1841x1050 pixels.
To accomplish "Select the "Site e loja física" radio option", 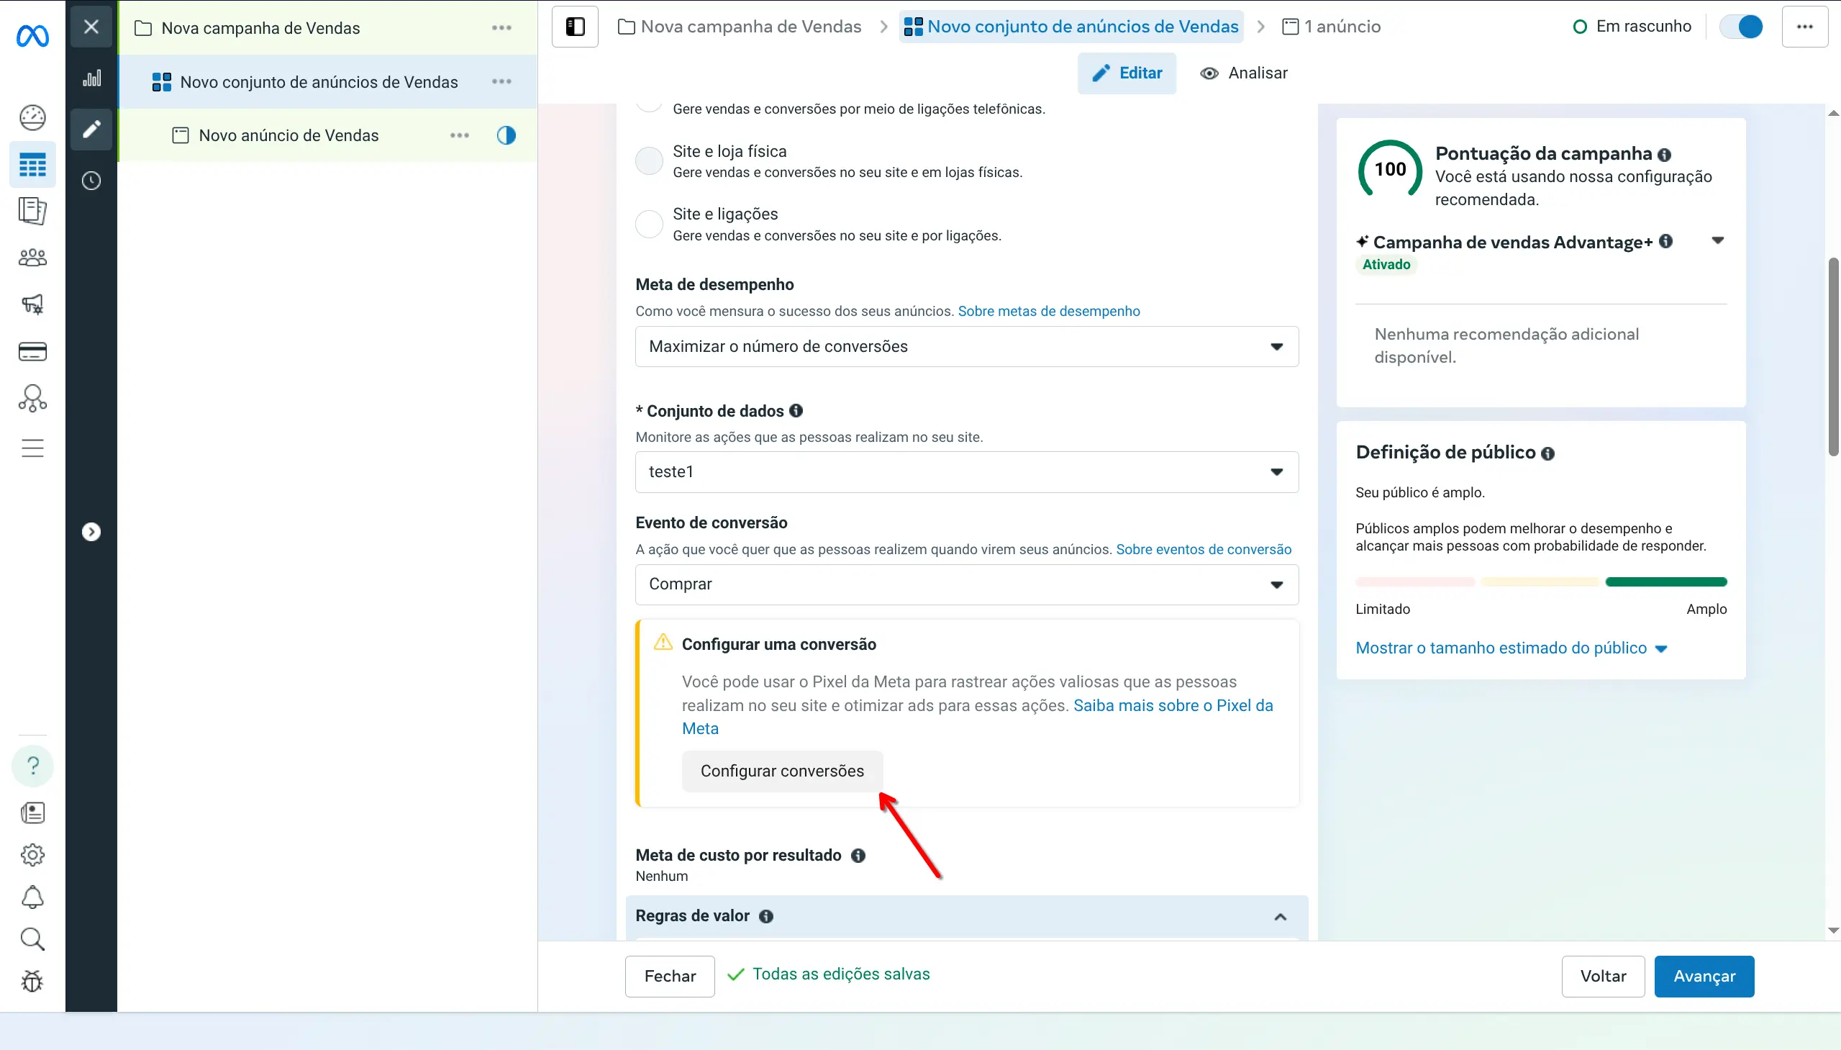I will [x=649, y=160].
